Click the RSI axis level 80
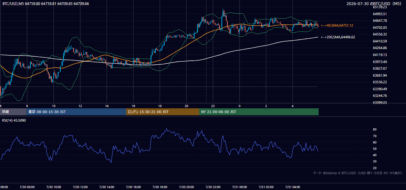The height and width of the screenshot is (190, 406). coord(375,130)
